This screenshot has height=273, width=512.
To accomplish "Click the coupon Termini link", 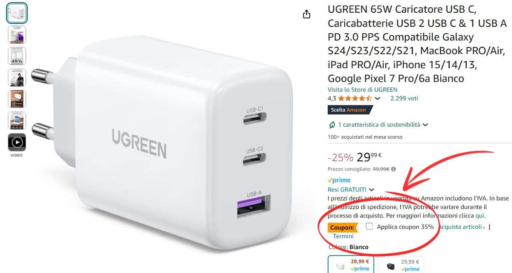I will tap(343, 236).
